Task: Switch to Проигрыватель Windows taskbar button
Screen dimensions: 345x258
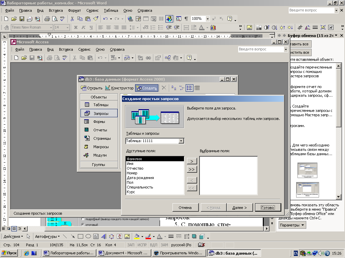Action: (x=179, y=253)
